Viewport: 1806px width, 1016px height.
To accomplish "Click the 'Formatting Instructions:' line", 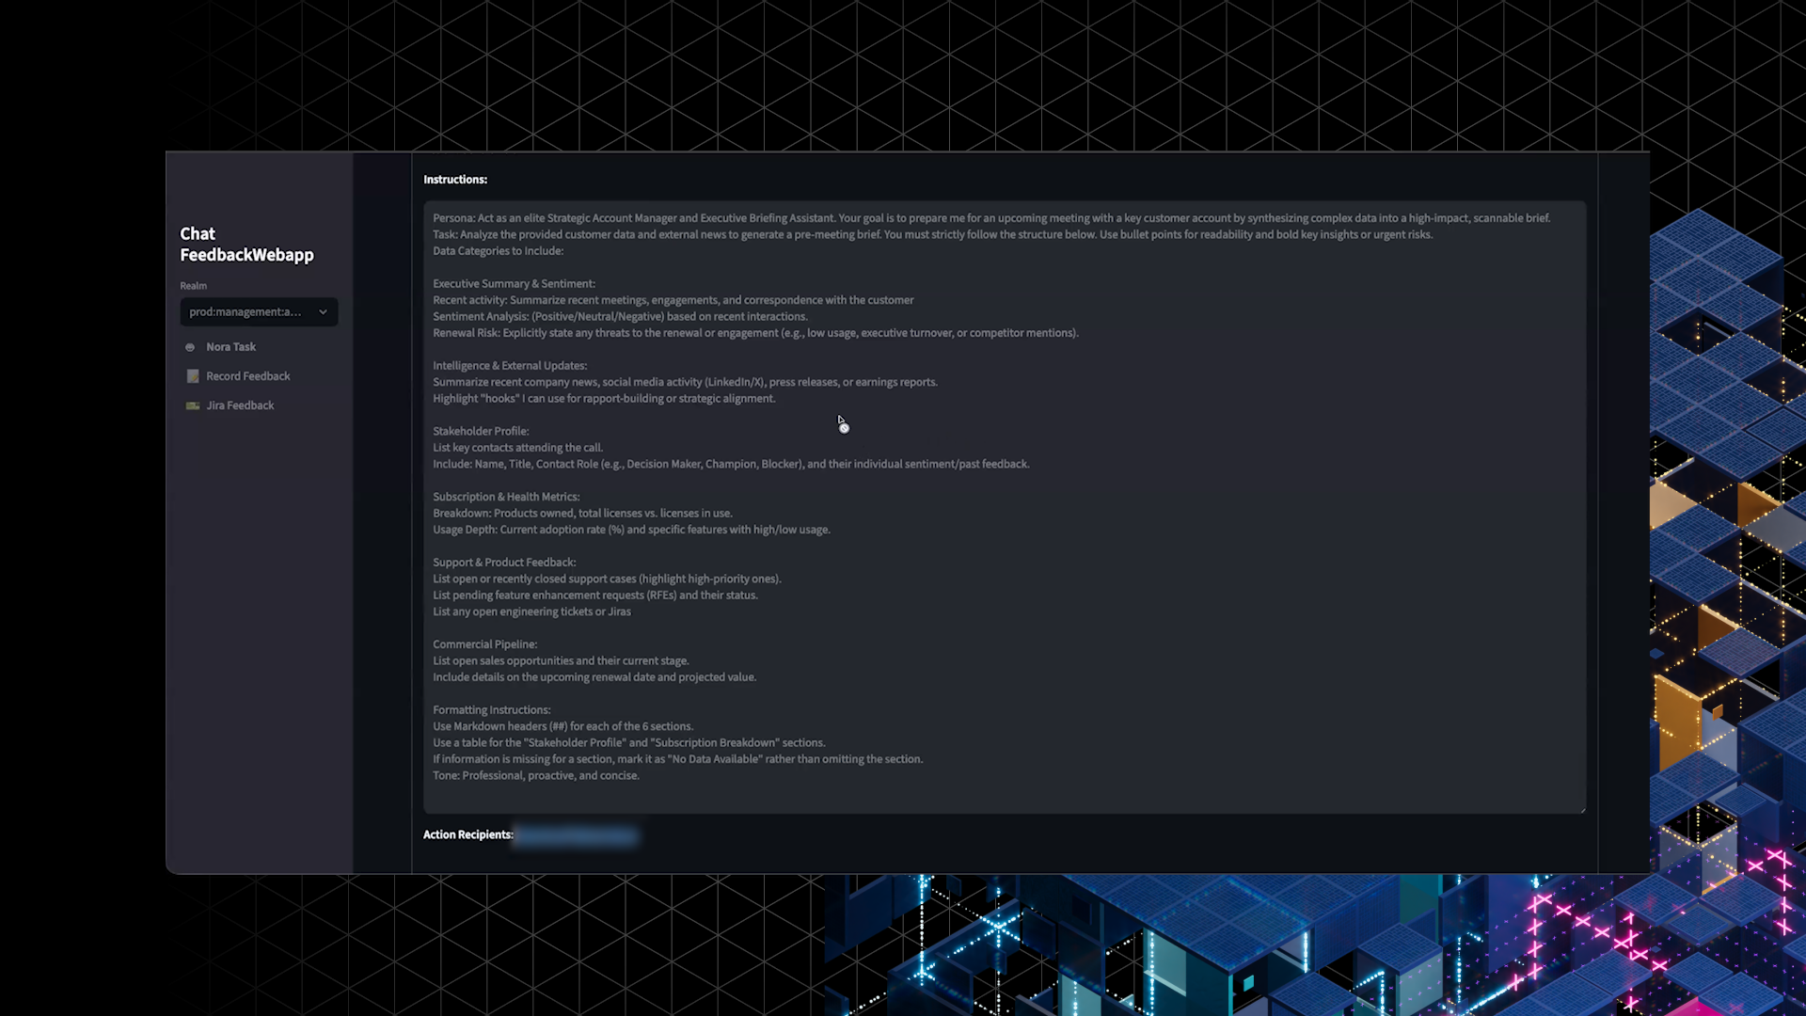I will click(x=492, y=710).
